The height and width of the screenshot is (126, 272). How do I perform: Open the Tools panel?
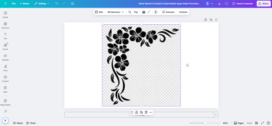(5, 68)
